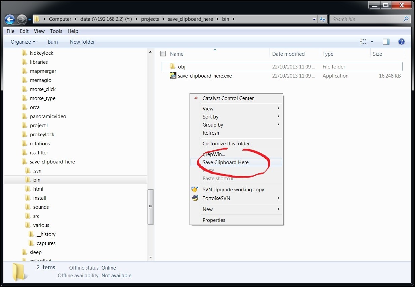
Task: Select the .svn folder in tree
Action: click(x=37, y=171)
